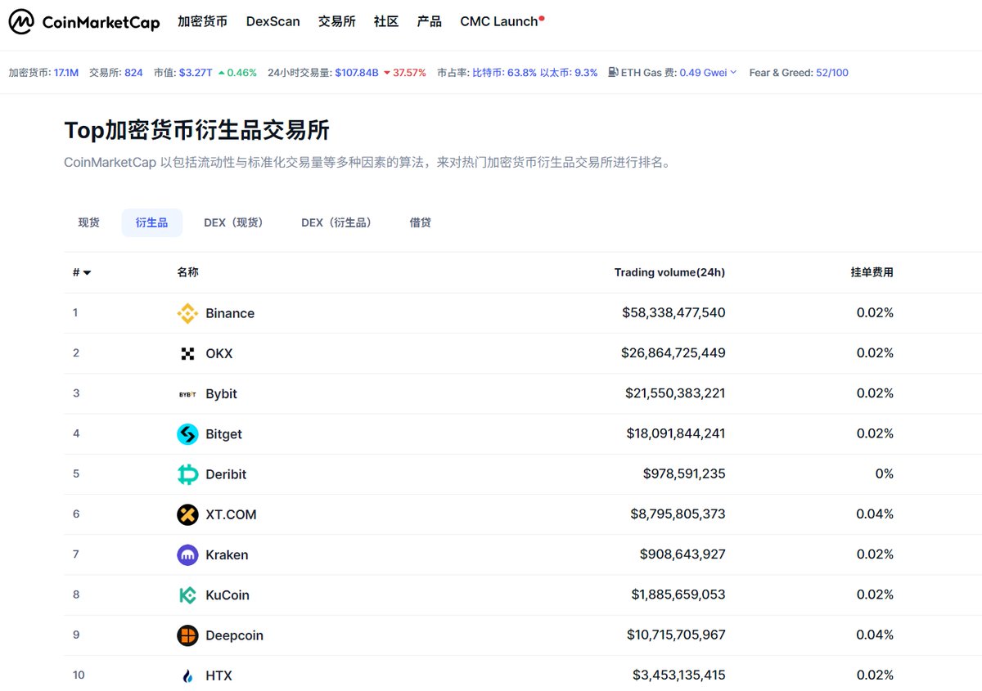Click the Trading volume(24h) column header
This screenshot has height=691, width=982.
669,272
